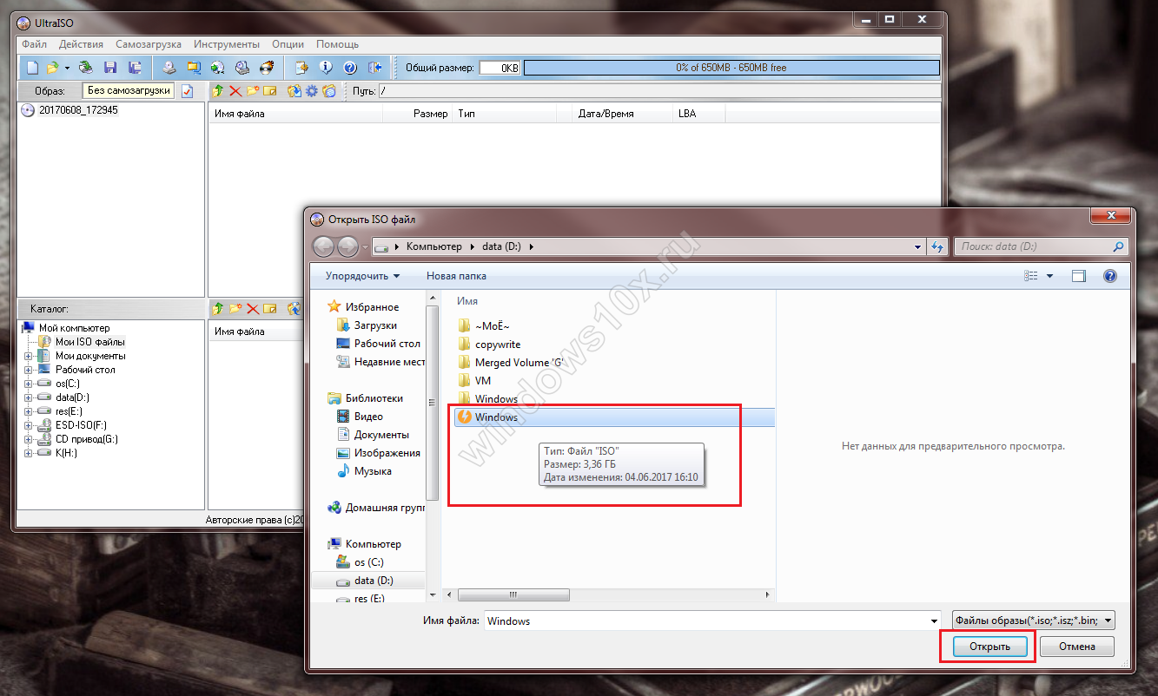Viewport: 1158px width, 696px height.
Task: Click the Rename icon in image pane toolbar
Action: tap(270, 90)
